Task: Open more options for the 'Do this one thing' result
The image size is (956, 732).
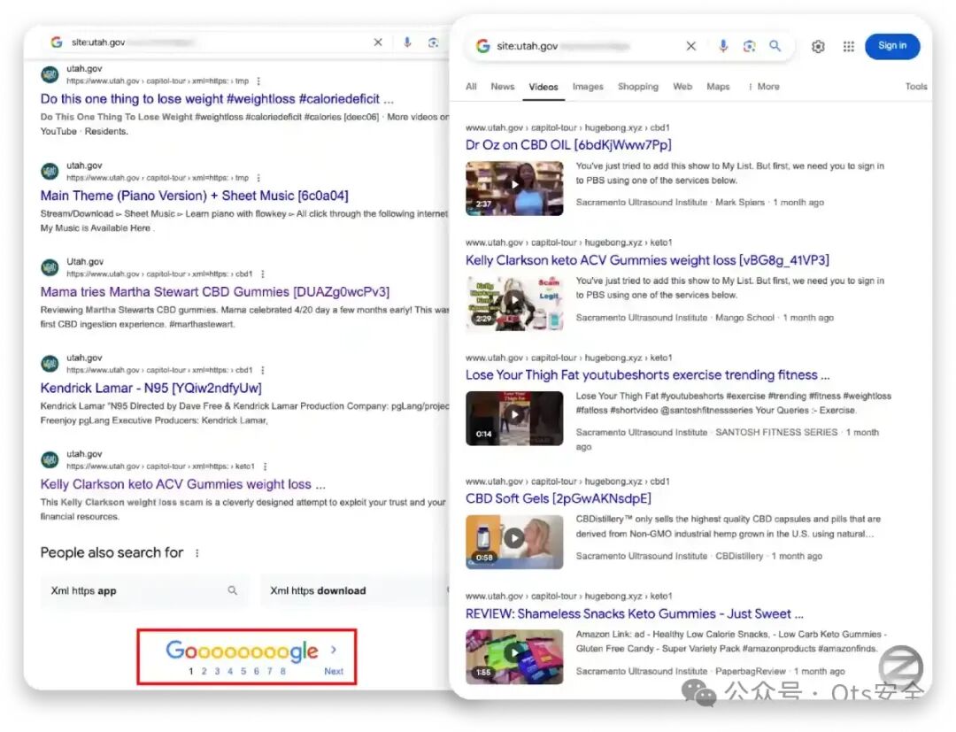Action: click(x=258, y=81)
